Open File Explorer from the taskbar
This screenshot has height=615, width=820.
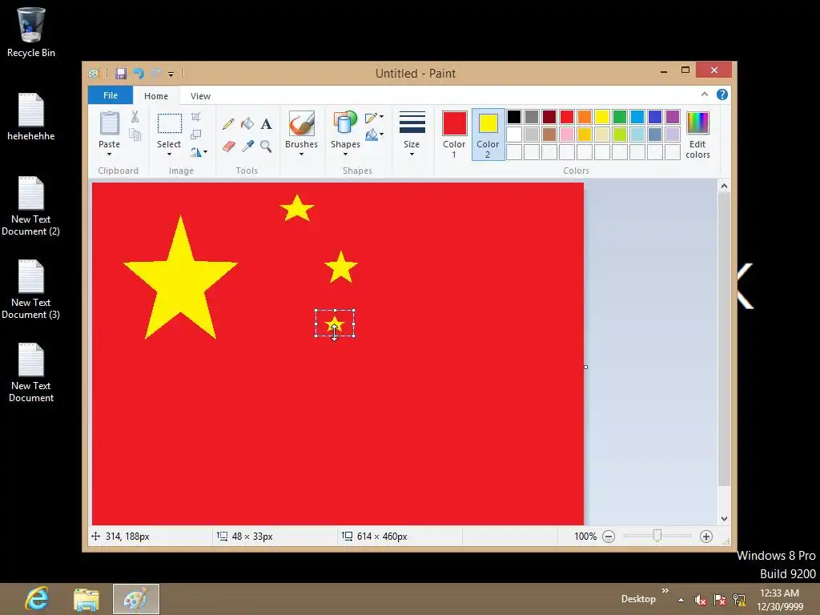[86, 599]
